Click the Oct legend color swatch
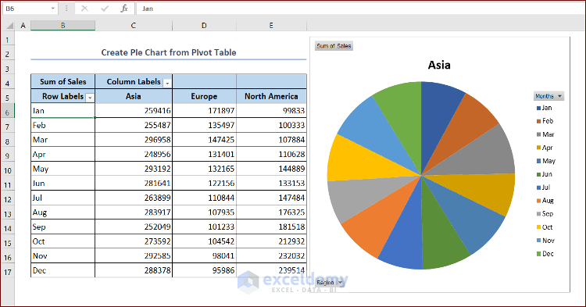586x307 pixels. (x=538, y=227)
